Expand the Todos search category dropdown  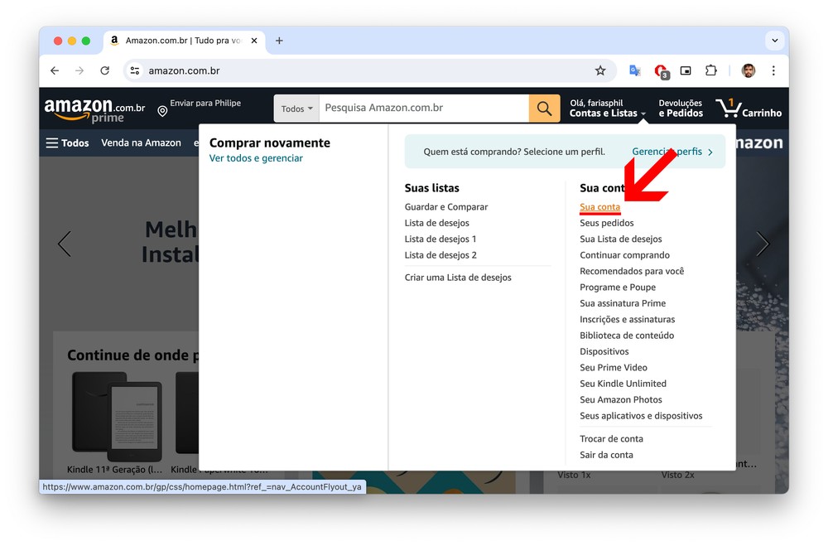point(296,109)
